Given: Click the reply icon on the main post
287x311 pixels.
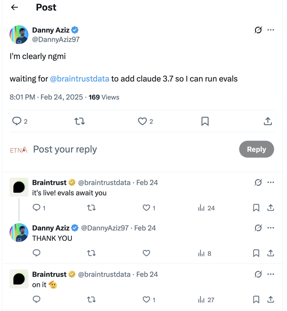Looking at the screenshot, I should coord(16,121).
